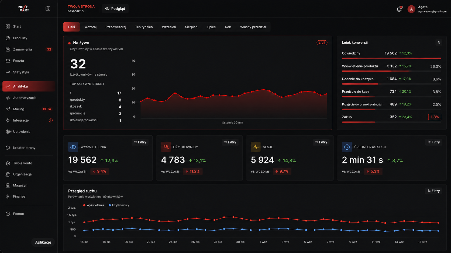
Task: Click the LIVE badge
Action: click(322, 43)
